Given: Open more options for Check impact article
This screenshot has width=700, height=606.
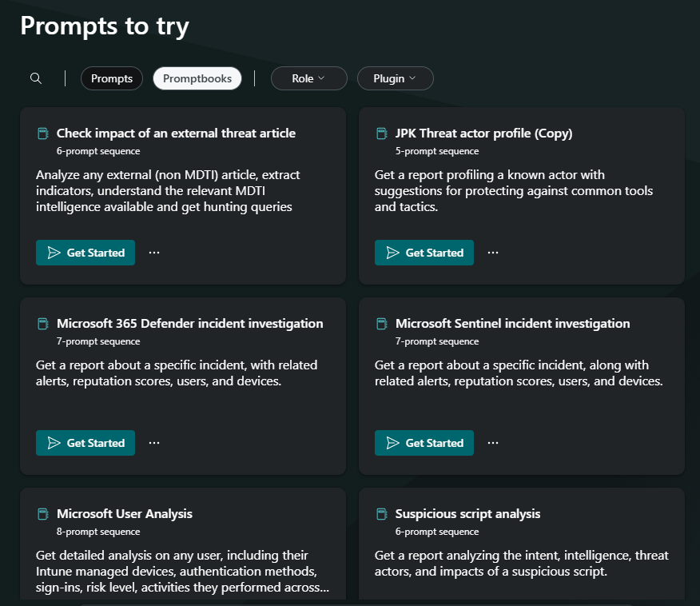Looking at the screenshot, I should tap(154, 253).
